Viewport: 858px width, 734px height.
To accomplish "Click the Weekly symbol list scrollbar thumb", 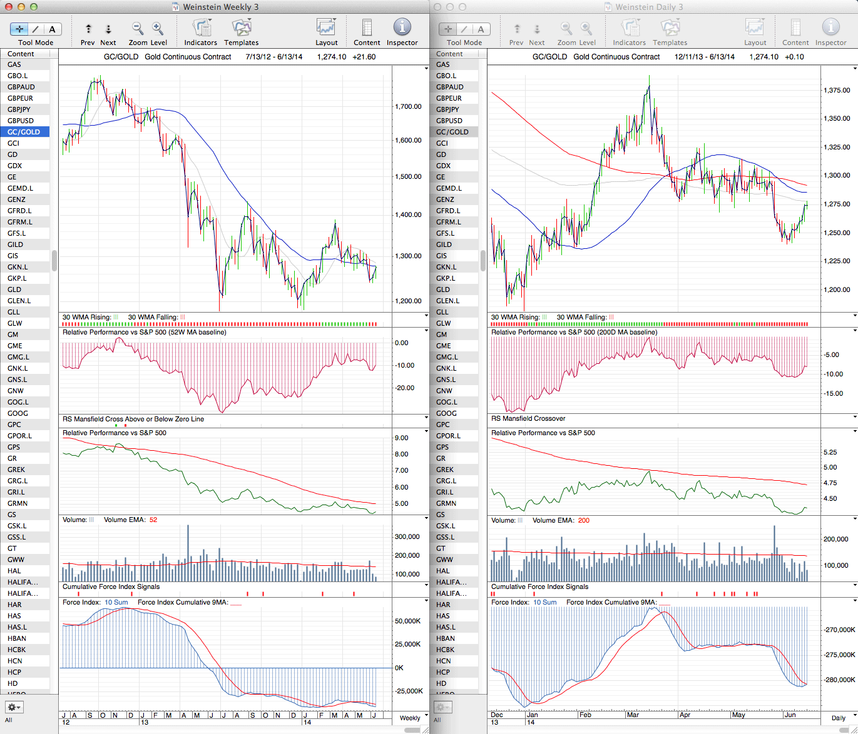I will click(54, 260).
